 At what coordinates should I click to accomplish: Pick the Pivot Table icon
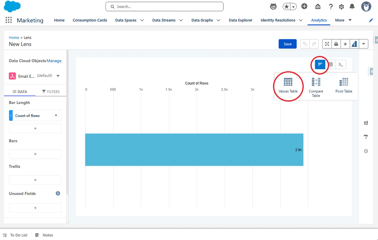(x=344, y=82)
